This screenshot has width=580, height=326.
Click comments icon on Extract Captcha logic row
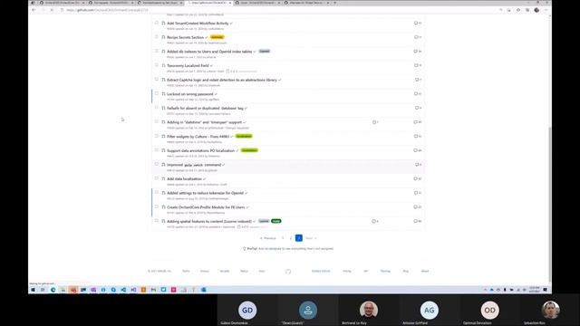418,80
